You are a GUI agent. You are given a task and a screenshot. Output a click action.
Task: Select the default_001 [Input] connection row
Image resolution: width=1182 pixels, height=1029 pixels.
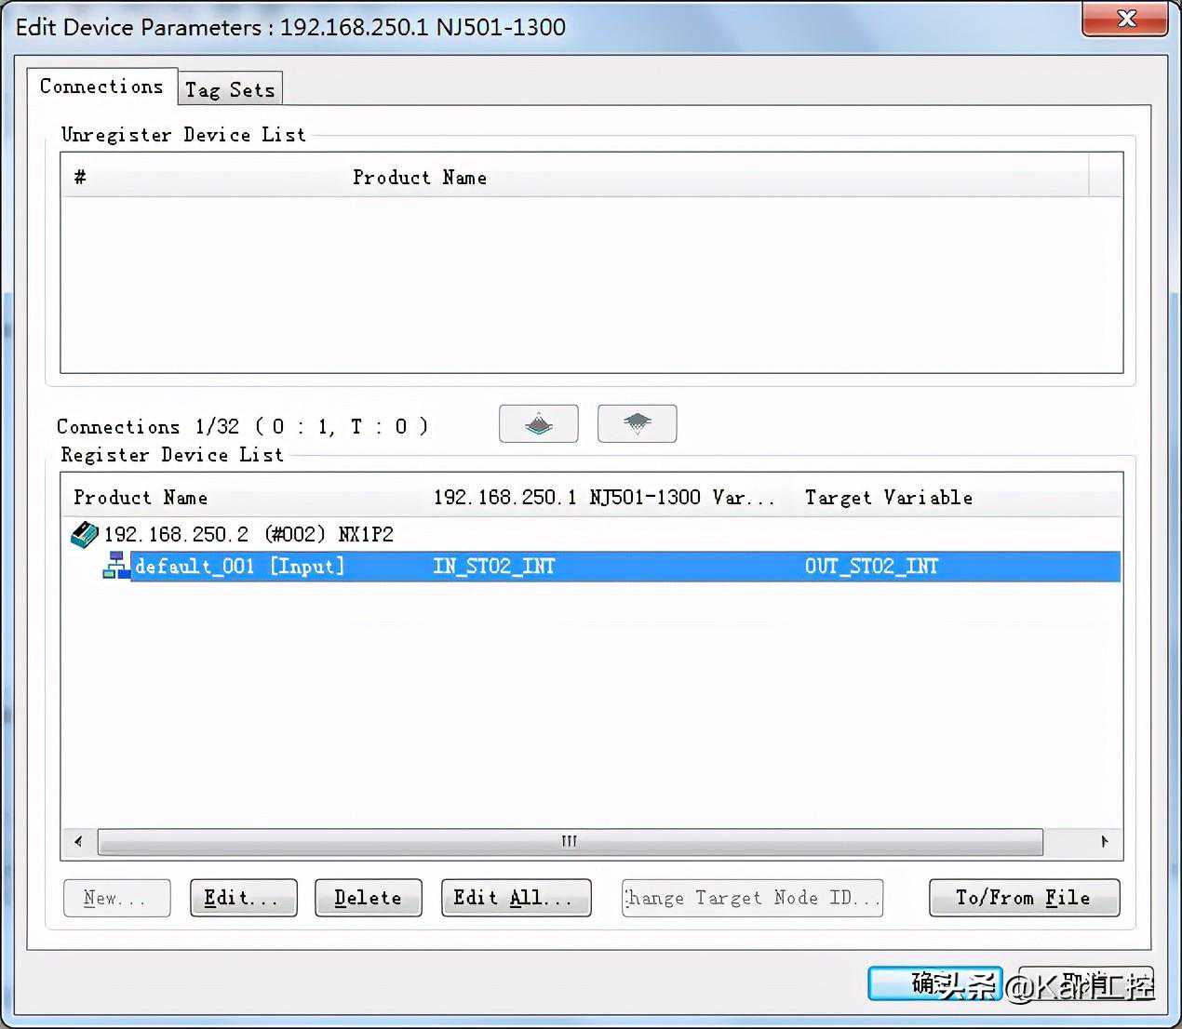[239, 566]
